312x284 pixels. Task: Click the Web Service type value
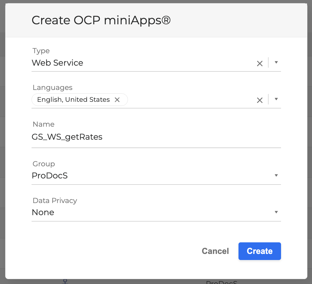[x=57, y=63]
